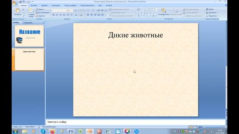Justify the paragraph text
Viewport: 239px width, 134px height.
point(99,15)
